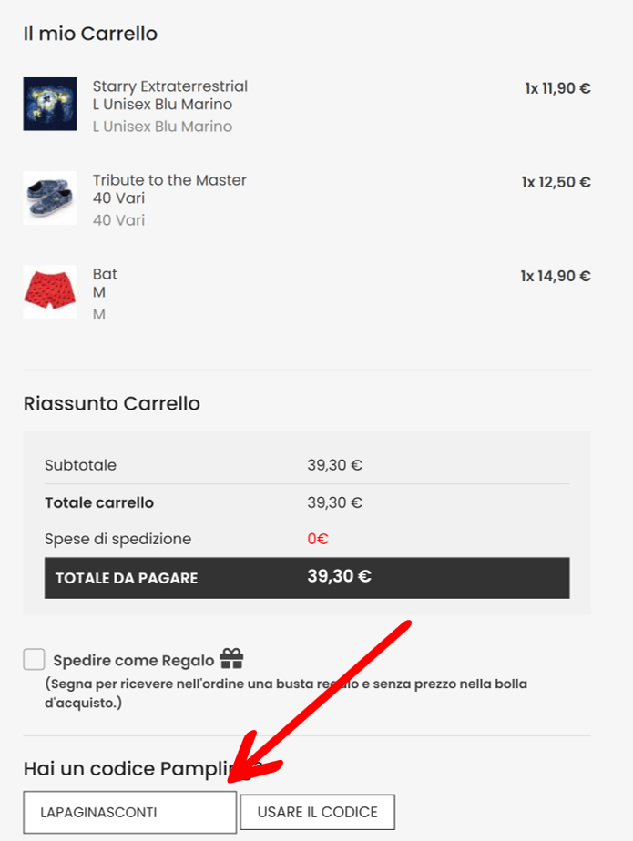Click the Tribute to the Master price 12,50 €
This screenshot has height=841, width=633.
tap(556, 182)
